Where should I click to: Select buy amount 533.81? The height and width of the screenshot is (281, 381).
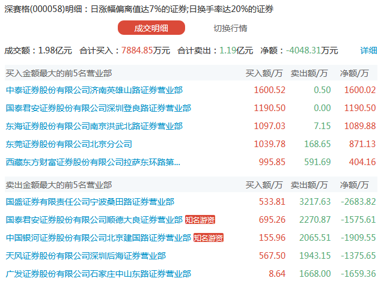[x=272, y=202]
